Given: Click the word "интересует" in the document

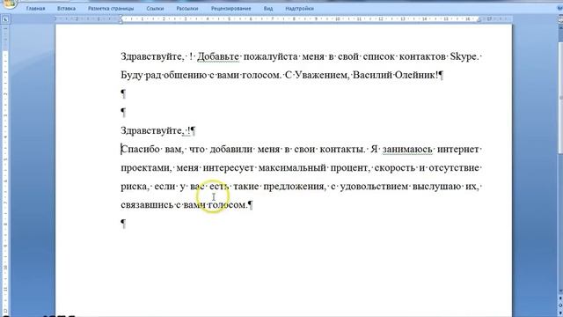Looking at the screenshot, I should (x=229, y=168).
